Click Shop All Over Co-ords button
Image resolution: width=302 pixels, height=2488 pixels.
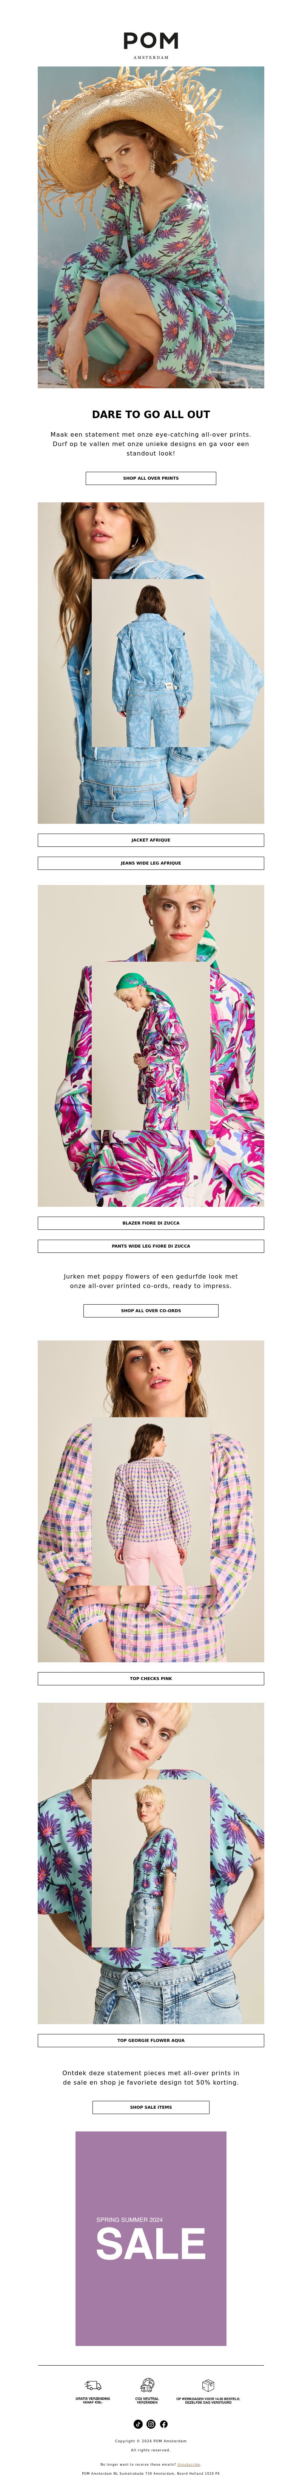pyautogui.click(x=151, y=1311)
